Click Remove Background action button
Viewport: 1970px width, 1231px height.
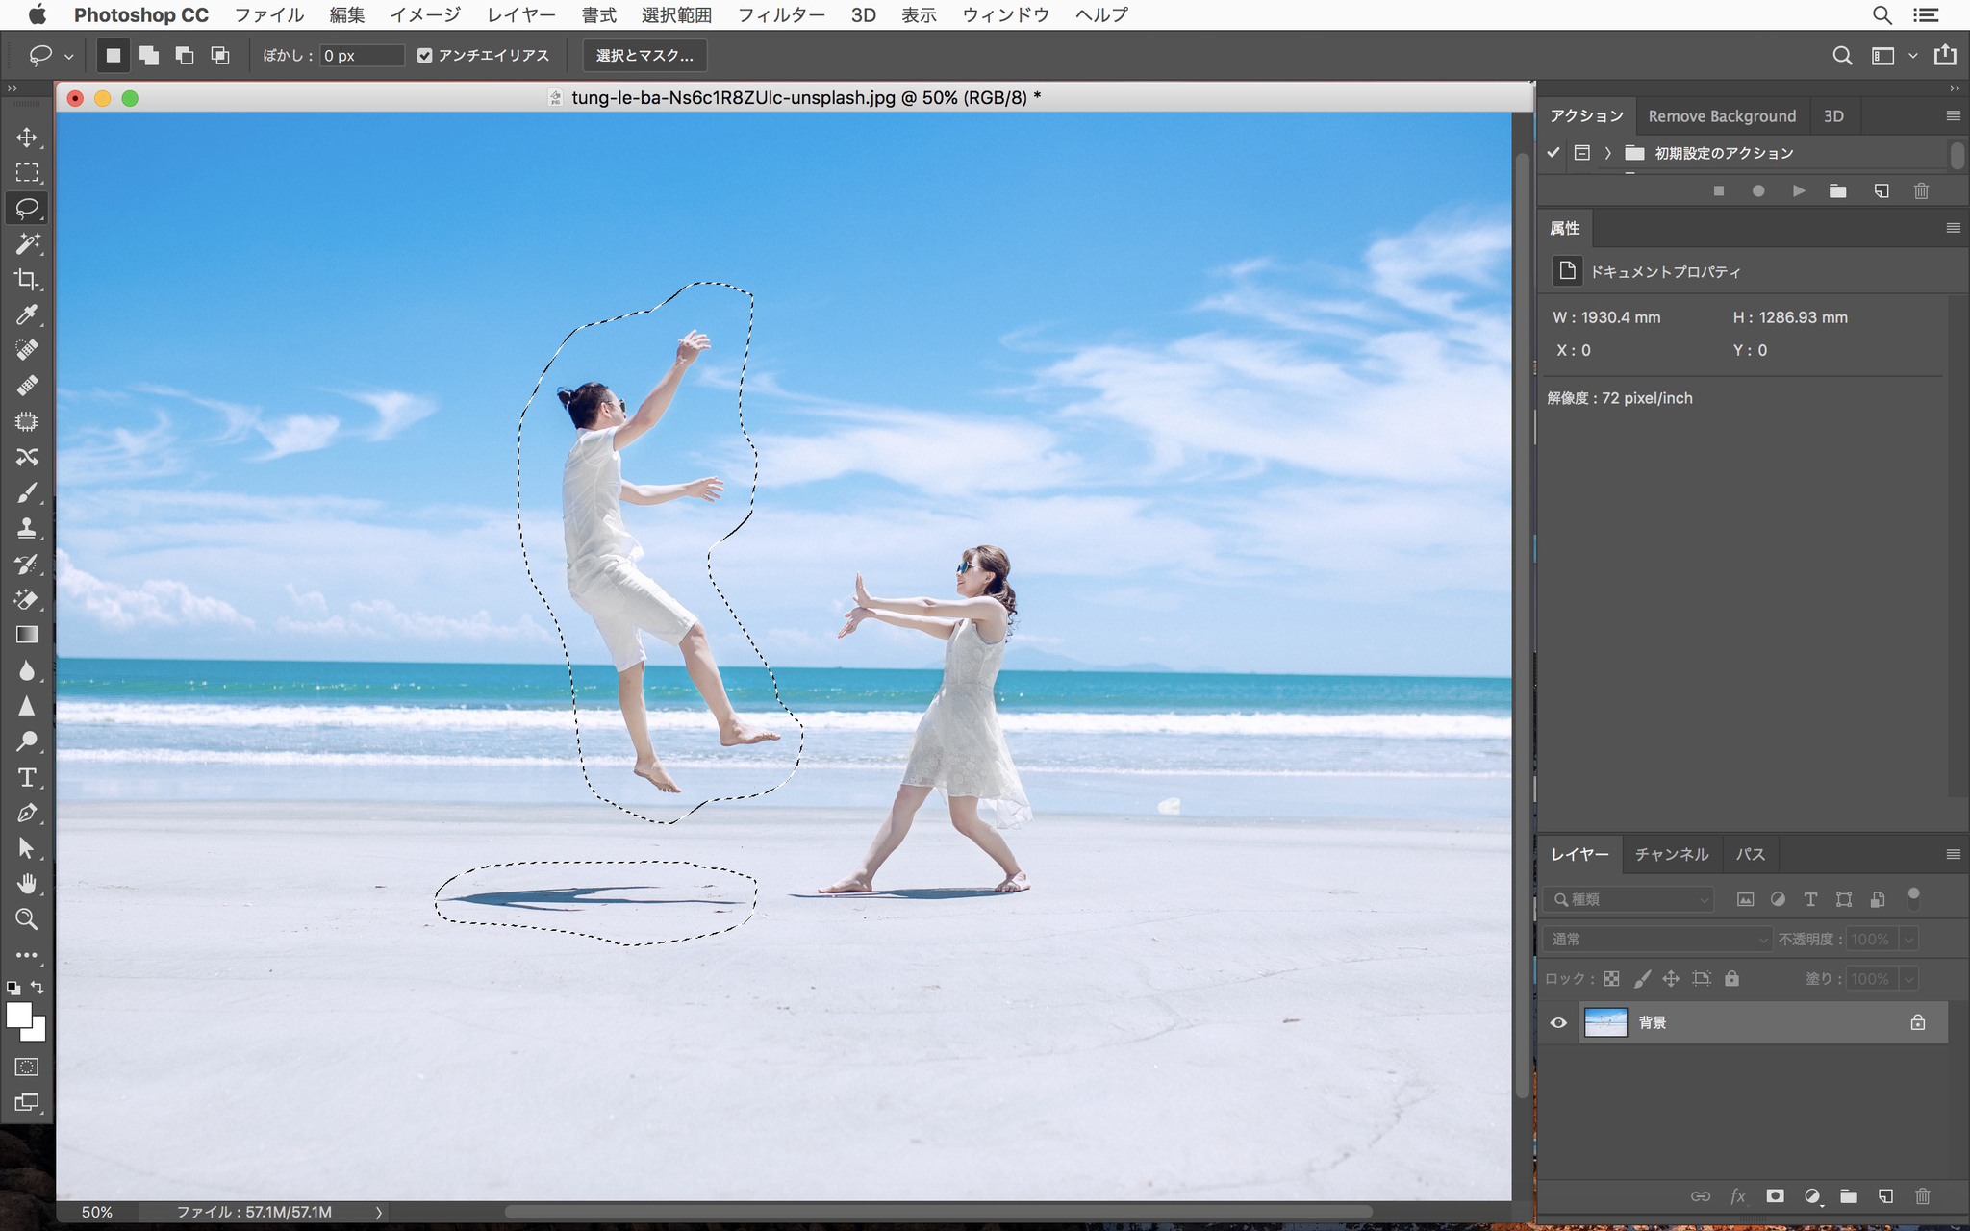1720,113
